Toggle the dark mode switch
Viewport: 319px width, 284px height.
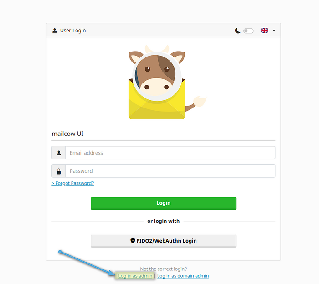click(248, 31)
